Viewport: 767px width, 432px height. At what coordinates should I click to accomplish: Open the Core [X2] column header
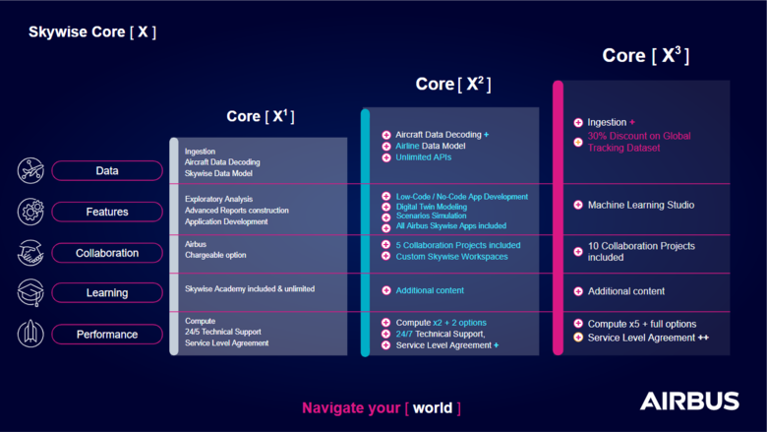click(x=452, y=85)
